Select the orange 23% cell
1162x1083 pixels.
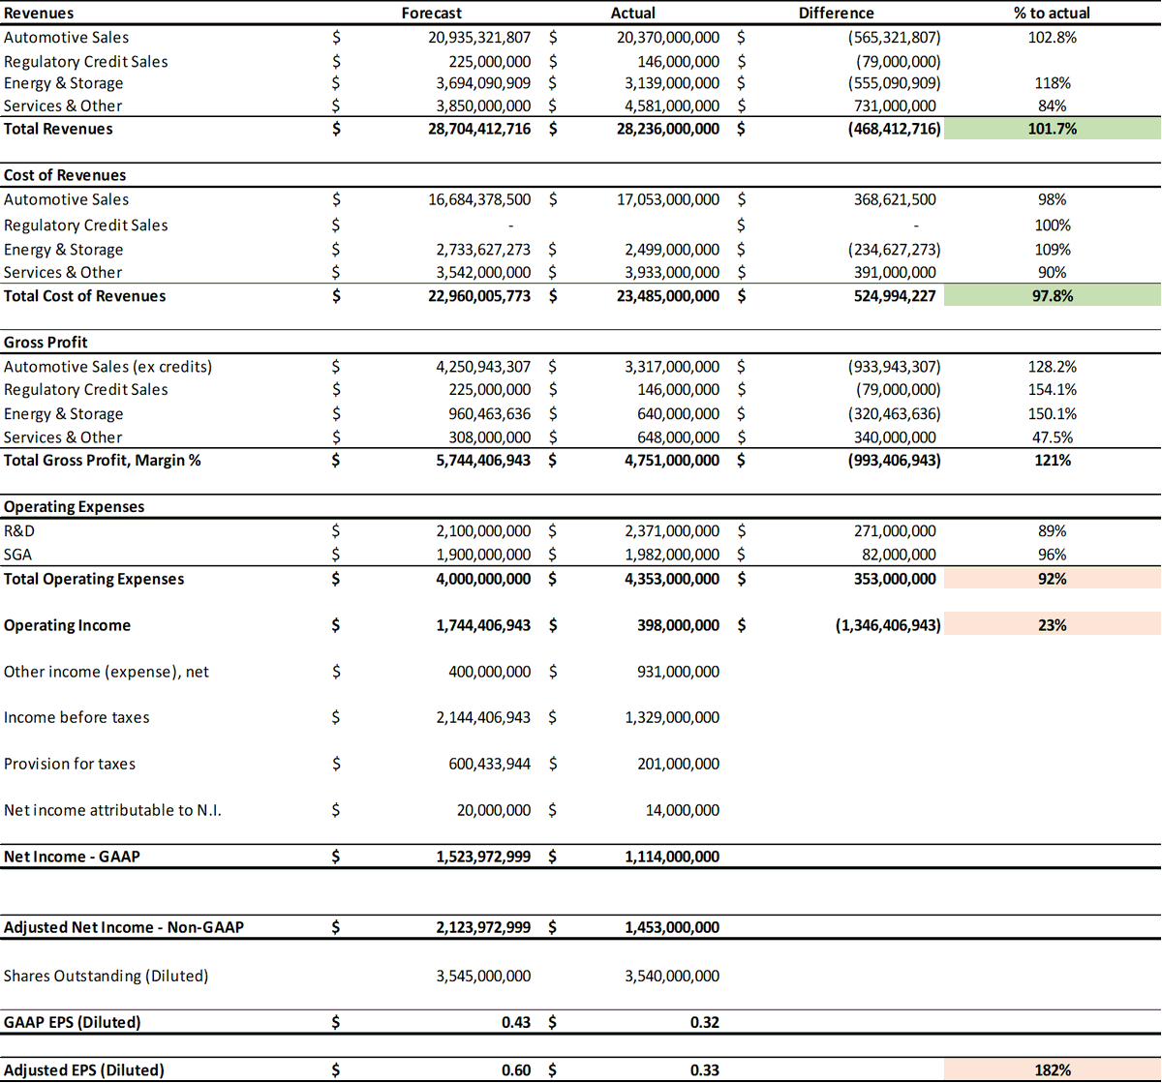point(1053,625)
